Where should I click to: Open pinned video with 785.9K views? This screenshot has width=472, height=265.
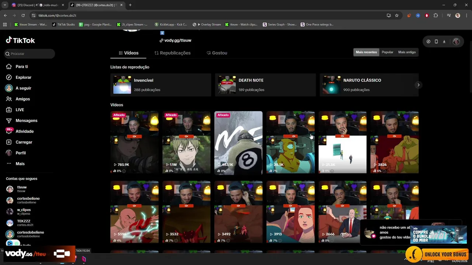(x=134, y=142)
